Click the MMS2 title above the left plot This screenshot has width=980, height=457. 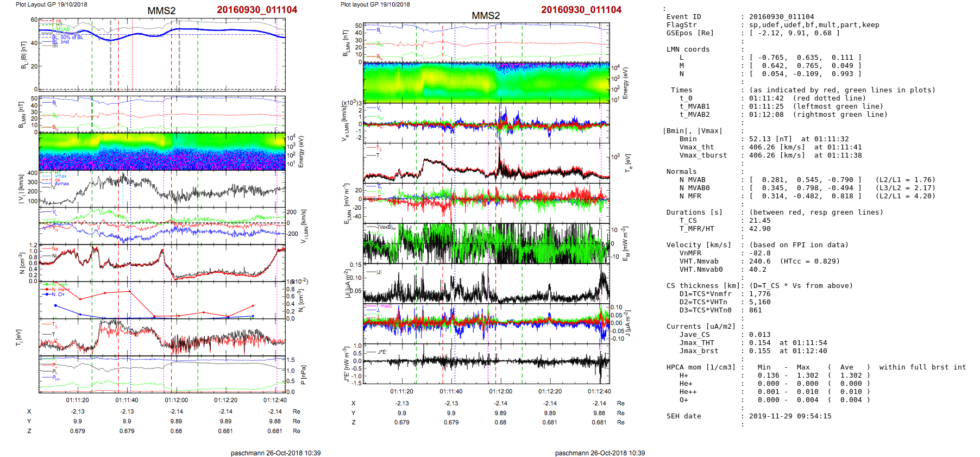[161, 10]
